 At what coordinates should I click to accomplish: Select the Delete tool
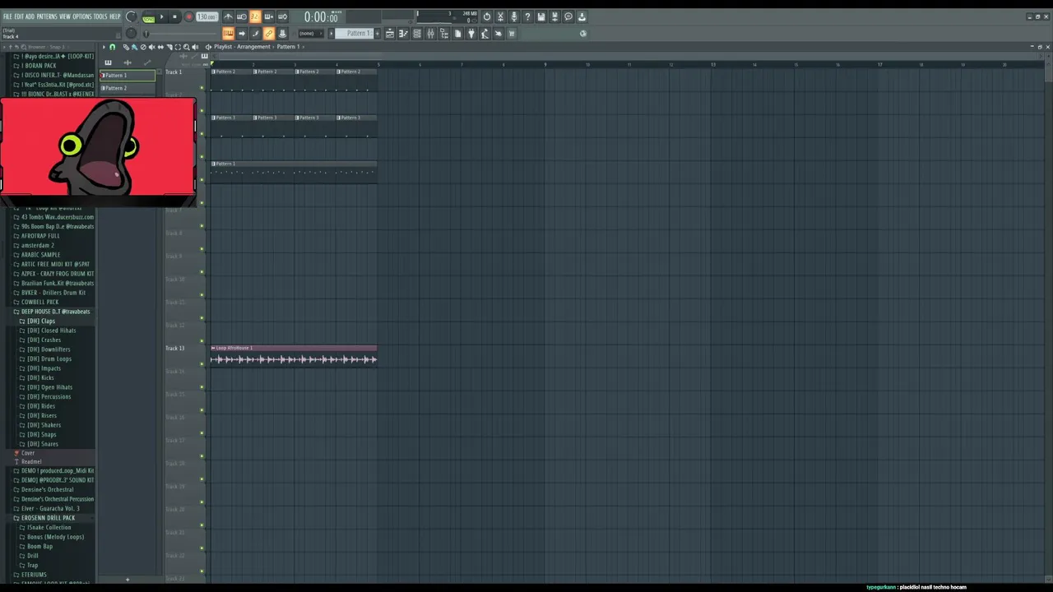pyautogui.click(x=143, y=47)
